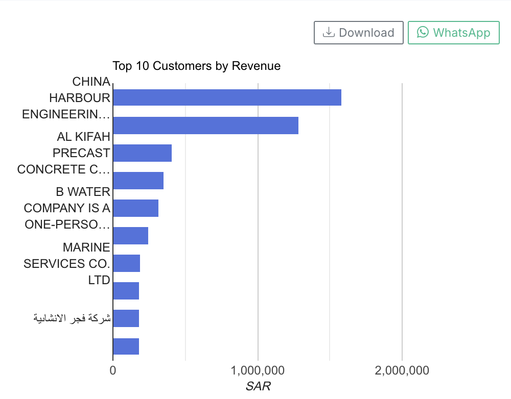The width and height of the screenshot is (511, 399).
Task: Select the second-longest revenue bar
Action: (x=205, y=126)
